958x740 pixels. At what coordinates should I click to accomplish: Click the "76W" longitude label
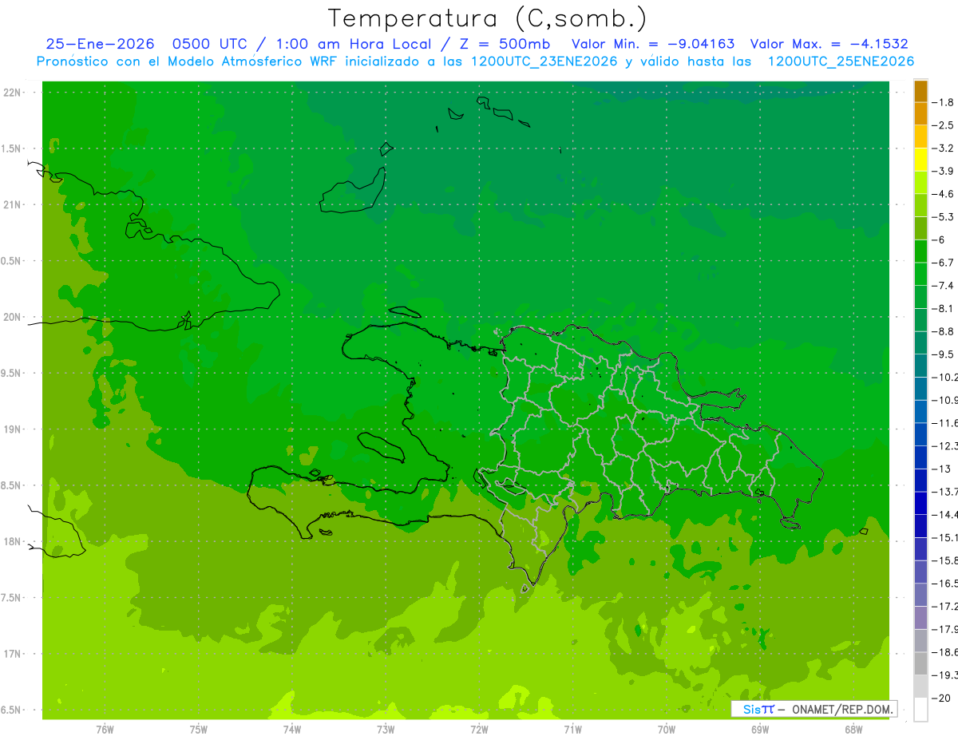(x=105, y=730)
